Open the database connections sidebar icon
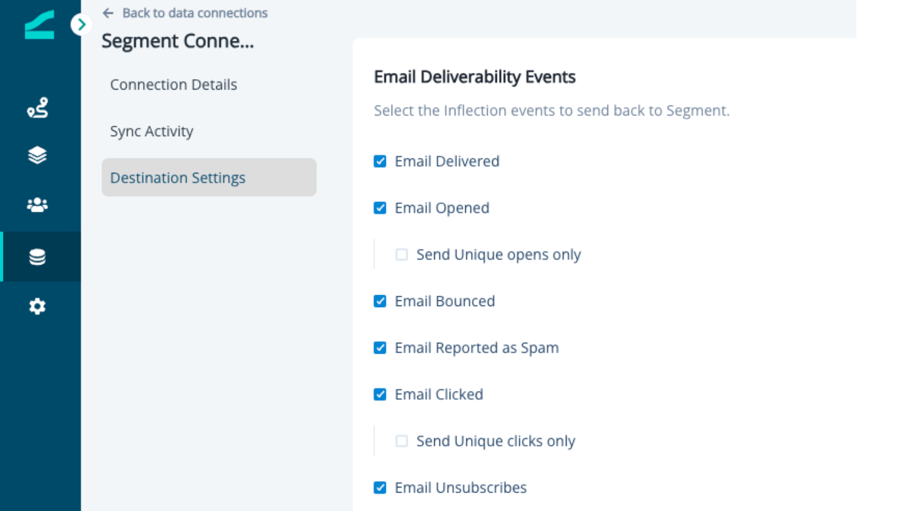Viewport: 915px width, 511px height. [37, 257]
